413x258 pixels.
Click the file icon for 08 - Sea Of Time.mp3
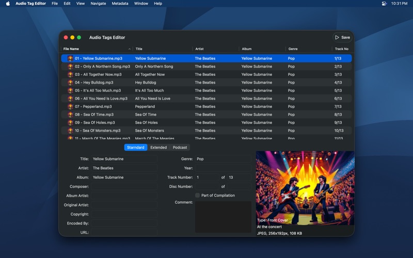[x=70, y=115]
